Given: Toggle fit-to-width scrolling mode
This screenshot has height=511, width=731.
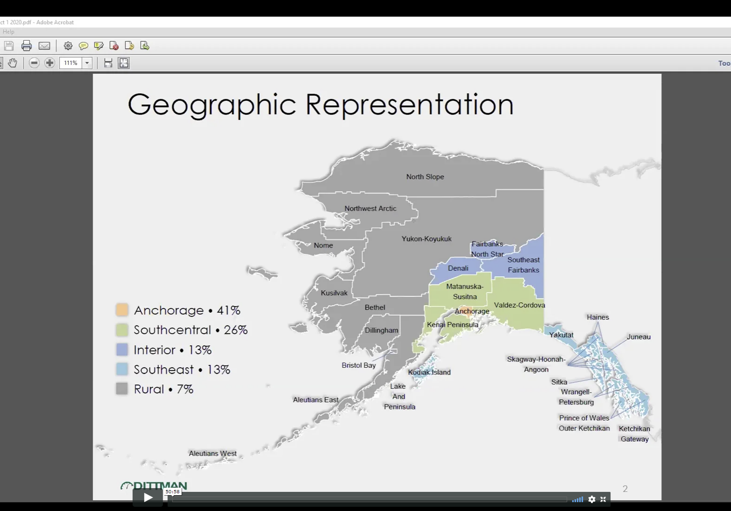Looking at the screenshot, I should (x=108, y=63).
